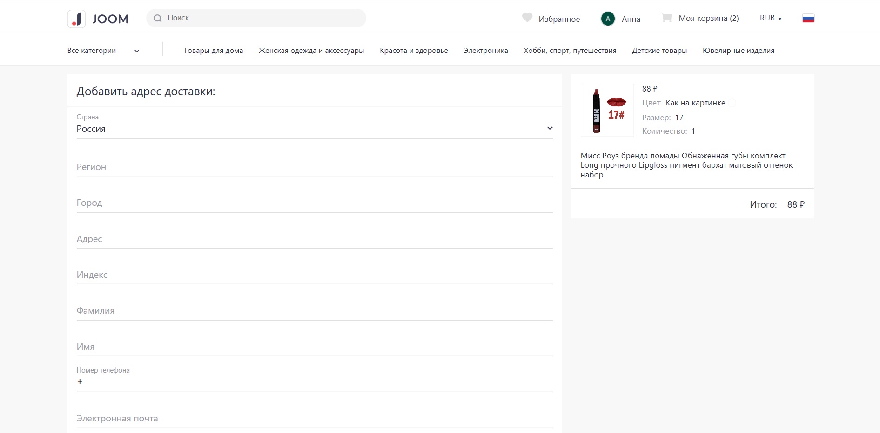
Task: Open the RUB currency dropdown
Action: [x=771, y=18]
